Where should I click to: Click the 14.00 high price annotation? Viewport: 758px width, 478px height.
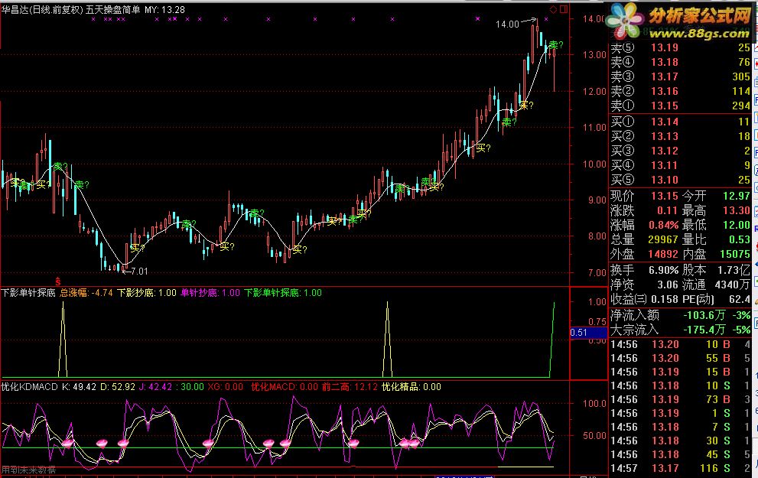(x=507, y=24)
